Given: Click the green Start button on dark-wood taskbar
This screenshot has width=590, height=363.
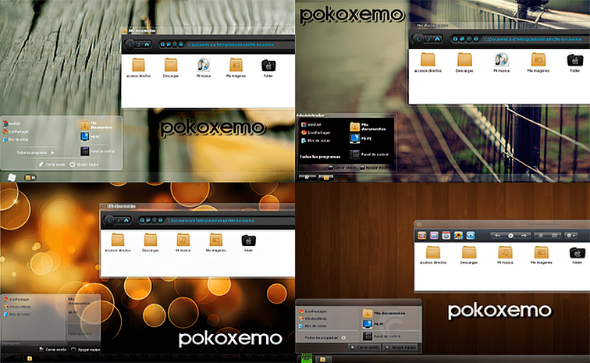Looking at the screenshot, I should pos(306,358).
